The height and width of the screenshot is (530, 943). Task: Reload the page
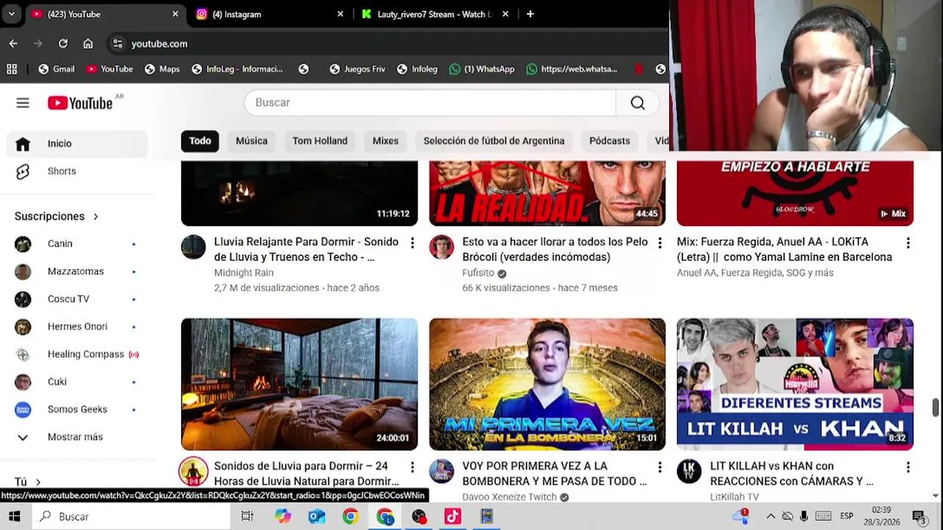point(63,43)
